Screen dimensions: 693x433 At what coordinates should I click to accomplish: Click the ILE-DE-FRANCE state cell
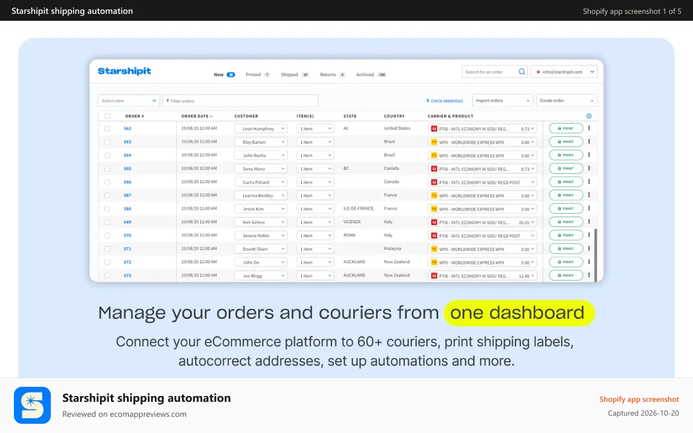(x=359, y=208)
